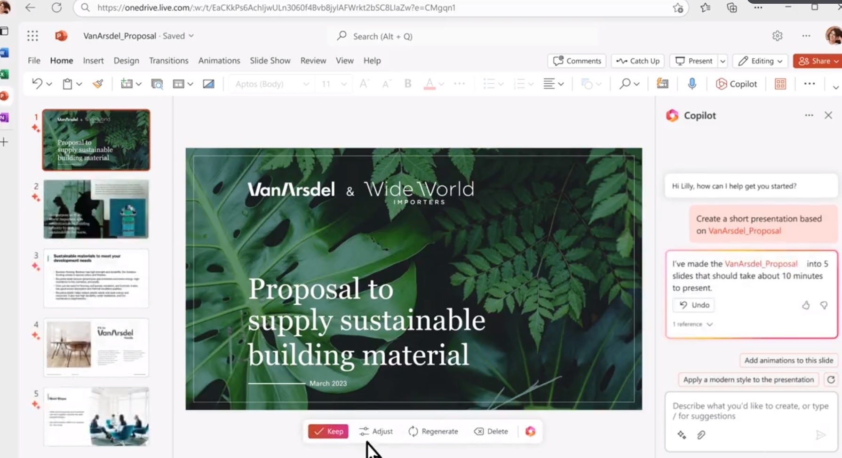Click the Dictate microphone icon
This screenshot has height=458, width=842.
[x=691, y=84]
